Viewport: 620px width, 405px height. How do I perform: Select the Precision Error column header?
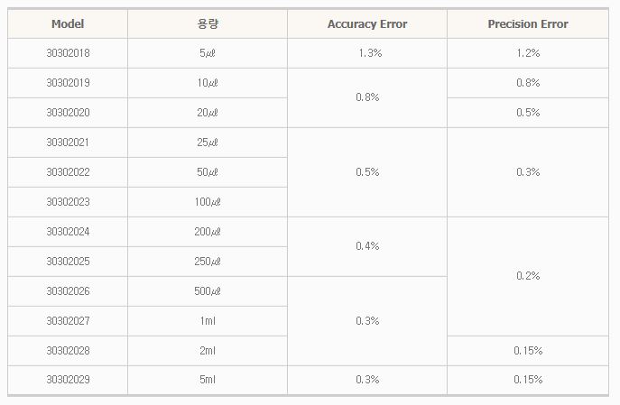point(528,24)
